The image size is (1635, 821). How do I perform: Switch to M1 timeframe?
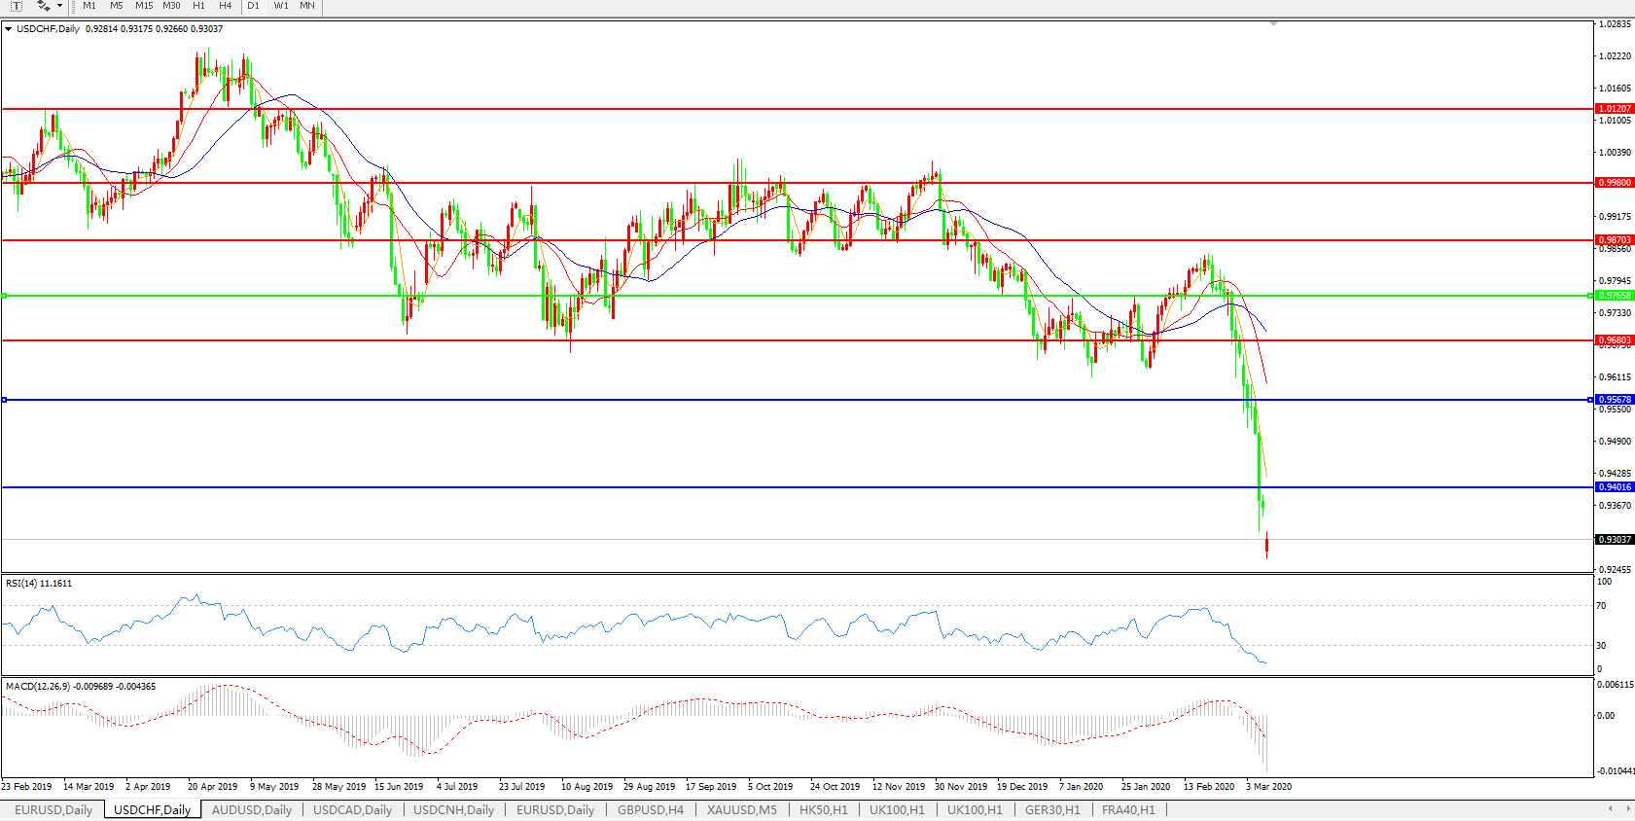[x=89, y=6]
